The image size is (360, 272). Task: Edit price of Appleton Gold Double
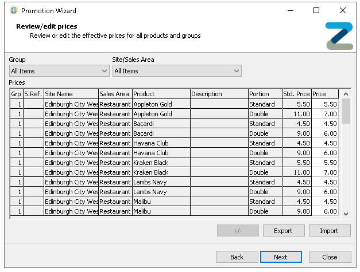click(325, 114)
